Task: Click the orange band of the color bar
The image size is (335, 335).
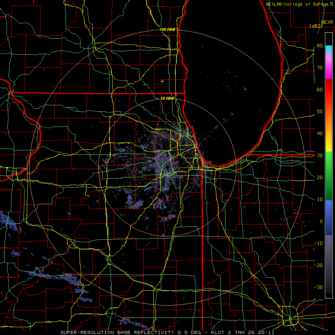Action: [x=329, y=122]
